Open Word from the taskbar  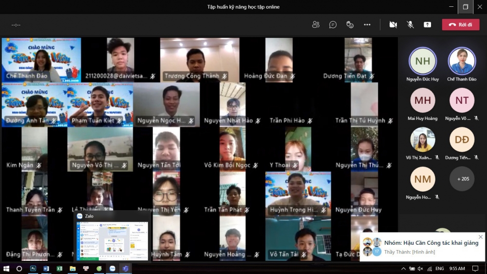(46, 269)
